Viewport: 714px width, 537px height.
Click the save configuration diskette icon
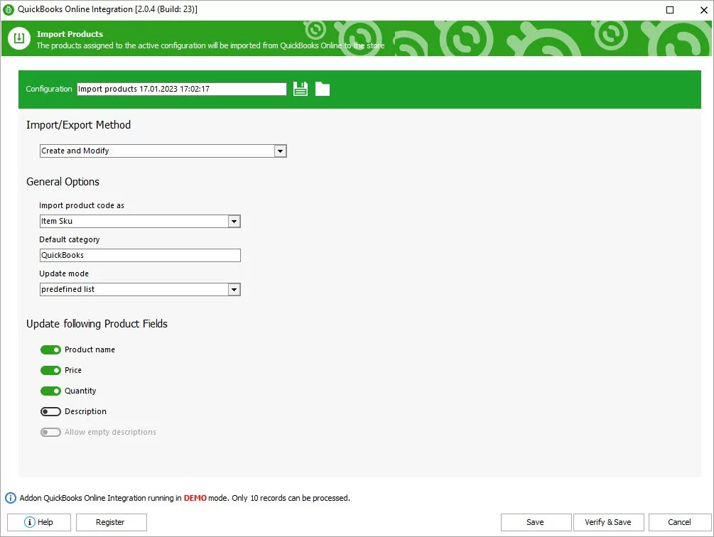[x=300, y=88]
